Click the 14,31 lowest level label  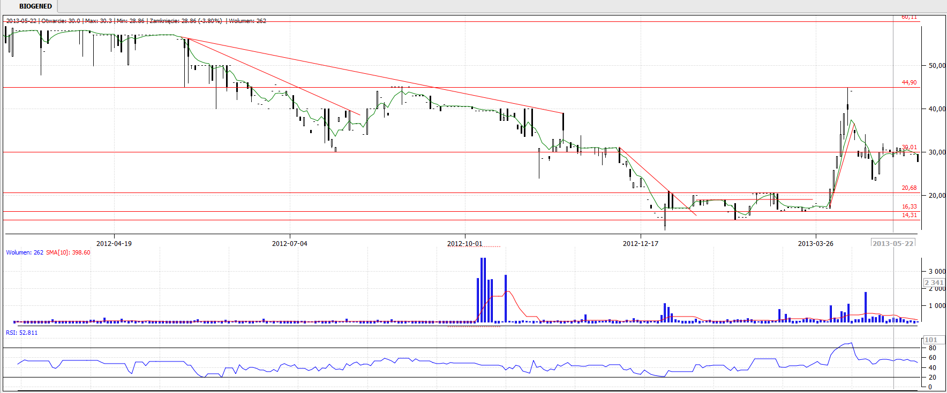tap(909, 215)
